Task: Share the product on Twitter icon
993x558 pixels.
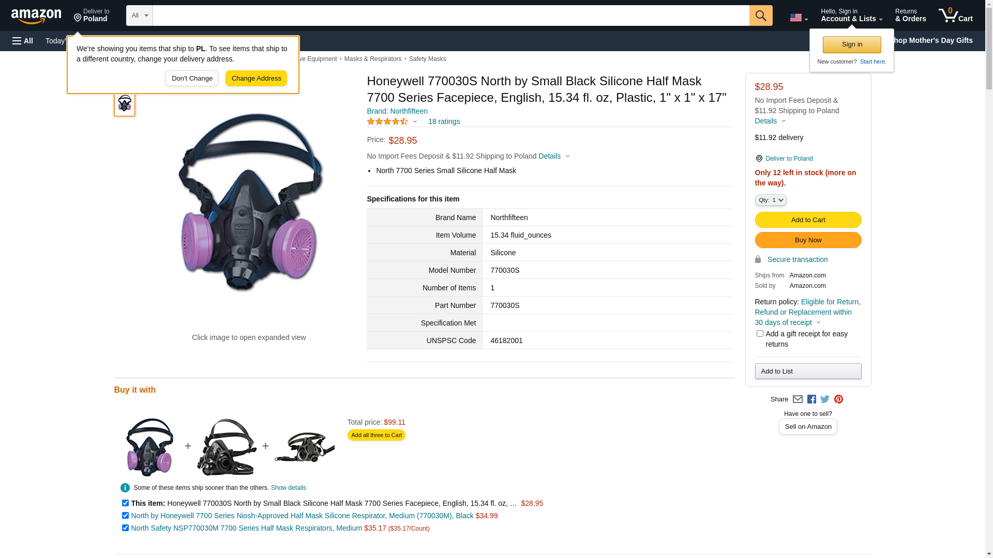Action: [825, 399]
